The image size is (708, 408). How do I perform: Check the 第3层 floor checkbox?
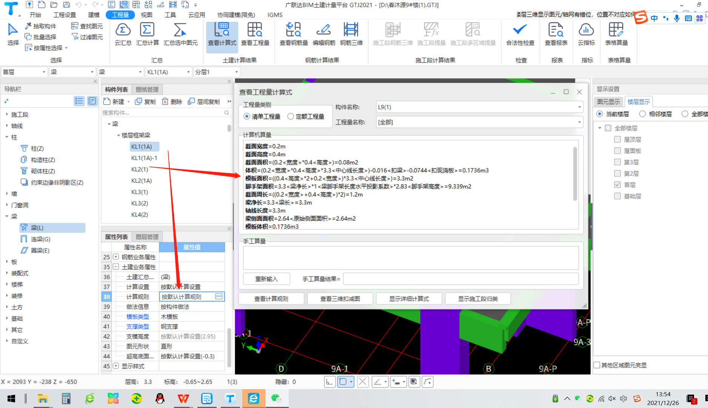coord(617,162)
